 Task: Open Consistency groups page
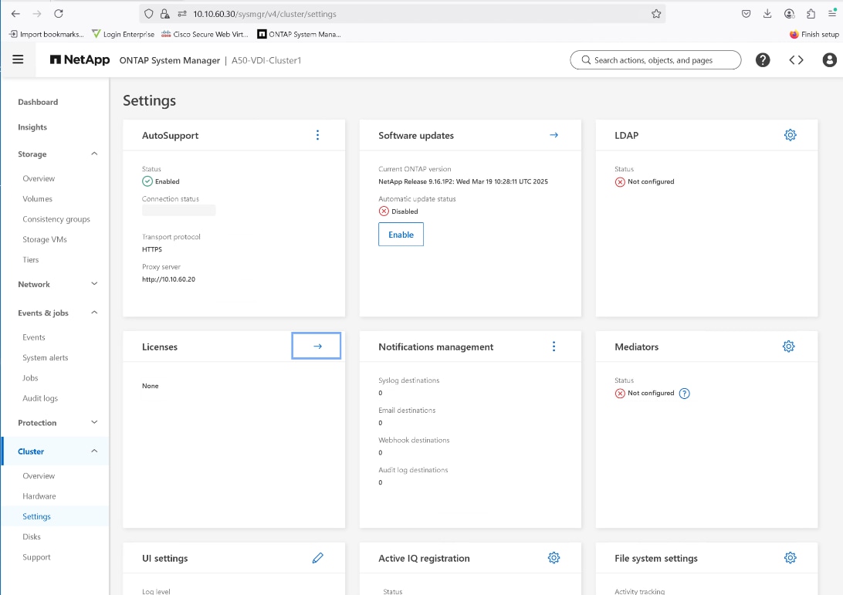(56, 219)
